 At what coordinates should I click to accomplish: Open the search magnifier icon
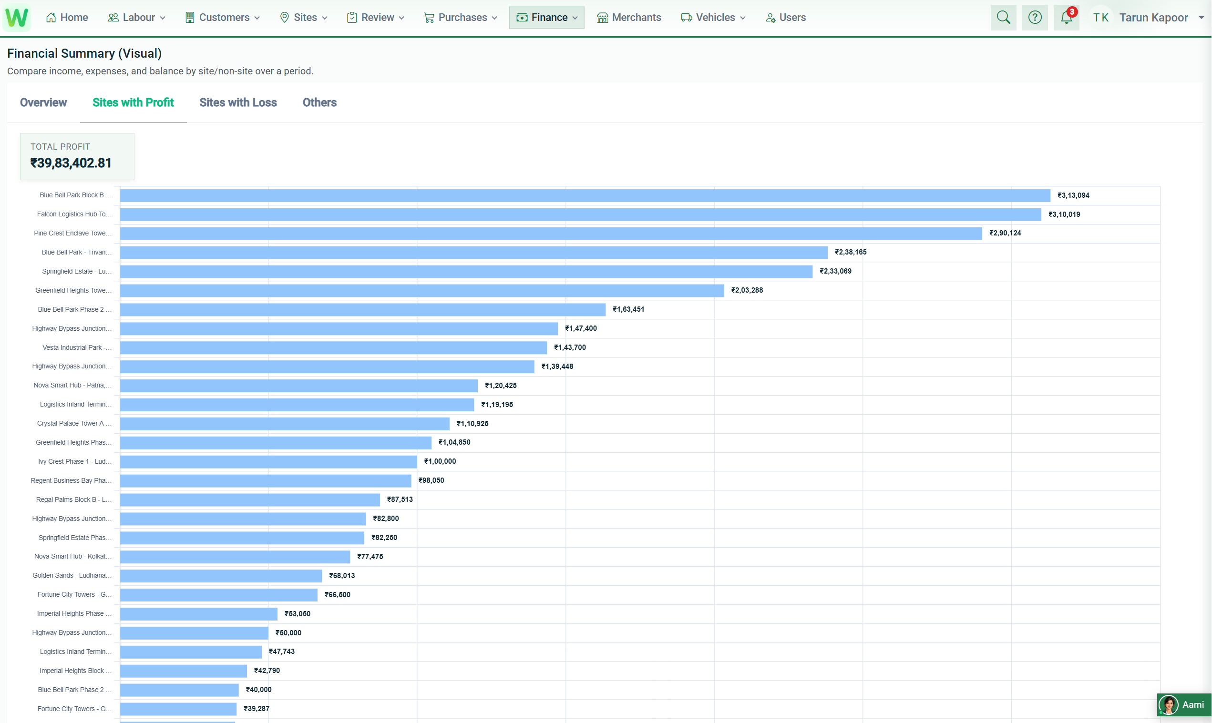(x=1004, y=18)
